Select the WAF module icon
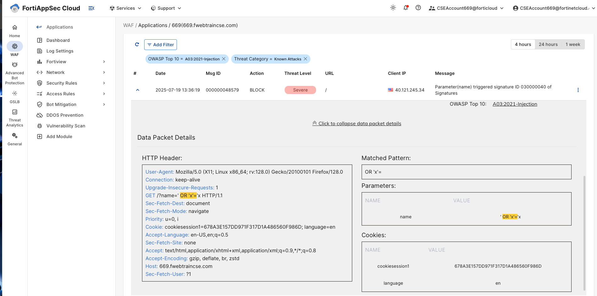The image size is (597, 296). pos(15,46)
